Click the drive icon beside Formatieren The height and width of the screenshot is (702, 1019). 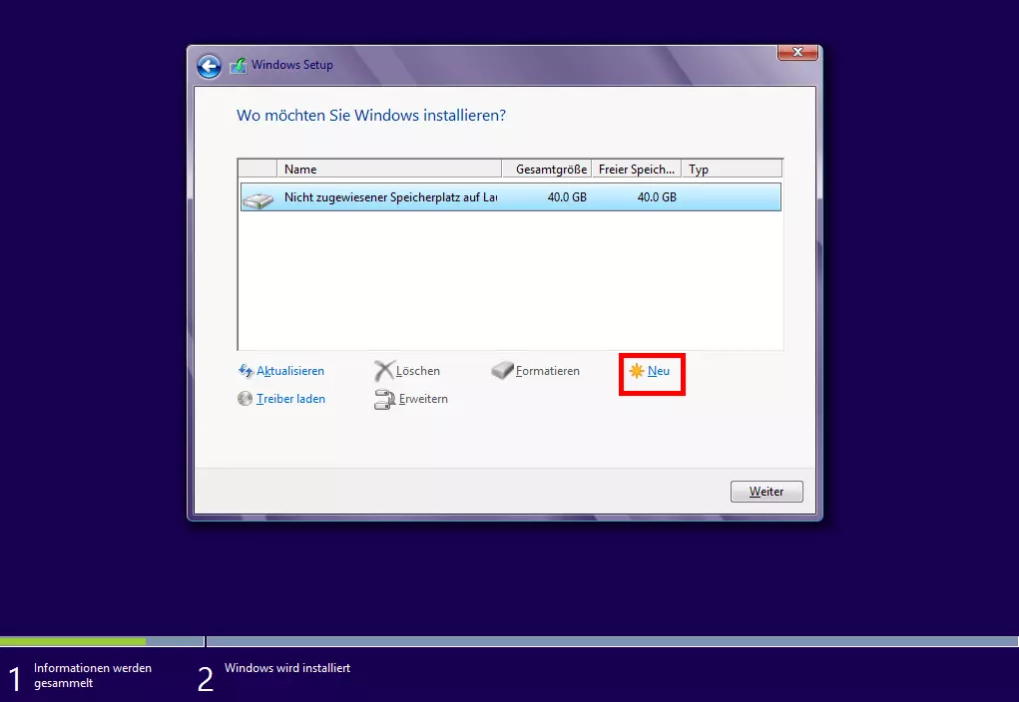tap(502, 371)
